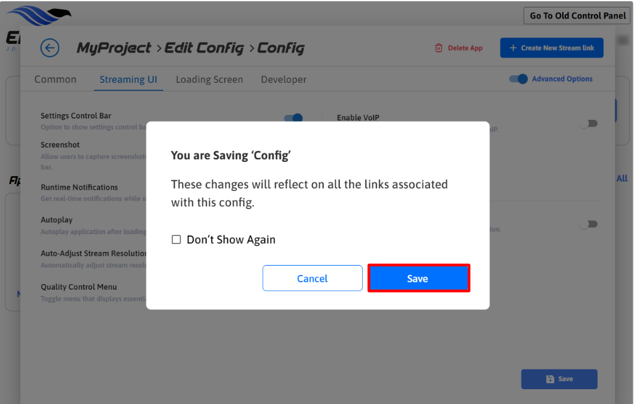Enable the VoIP toggle switch
This screenshot has width=634, height=404.
coord(588,124)
